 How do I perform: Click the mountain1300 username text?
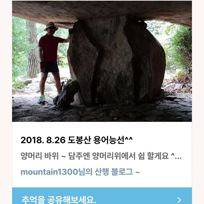coord(49,172)
